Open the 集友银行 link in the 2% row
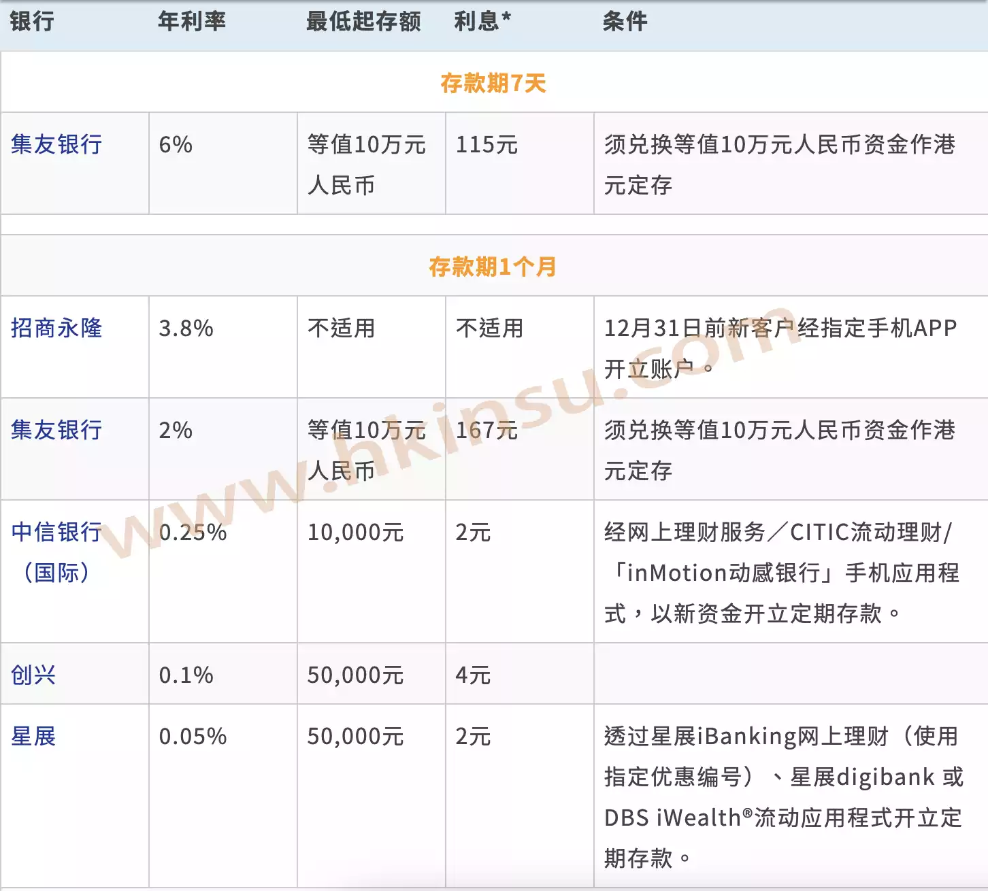 (x=56, y=430)
